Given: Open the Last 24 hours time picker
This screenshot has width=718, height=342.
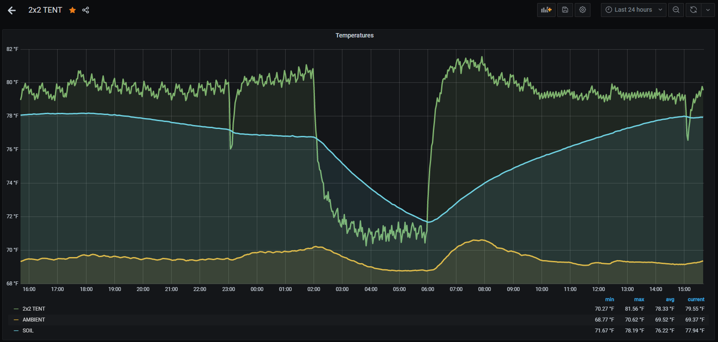Looking at the screenshot, I should (634, 10).
